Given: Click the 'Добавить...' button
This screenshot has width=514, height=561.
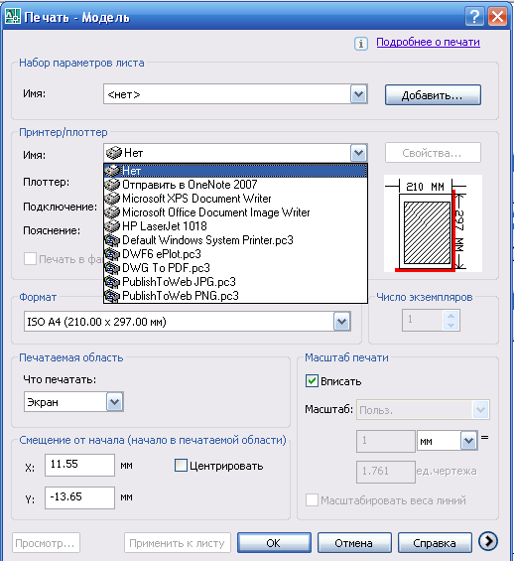Looking at the screenshot, I should coord(433,95).
